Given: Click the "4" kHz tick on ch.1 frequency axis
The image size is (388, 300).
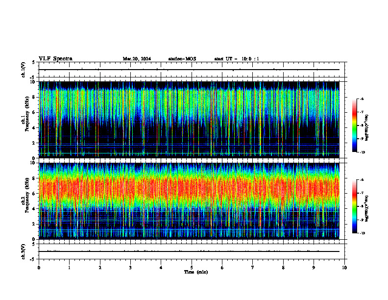Looking at the screenshot, I should point(34,128).
